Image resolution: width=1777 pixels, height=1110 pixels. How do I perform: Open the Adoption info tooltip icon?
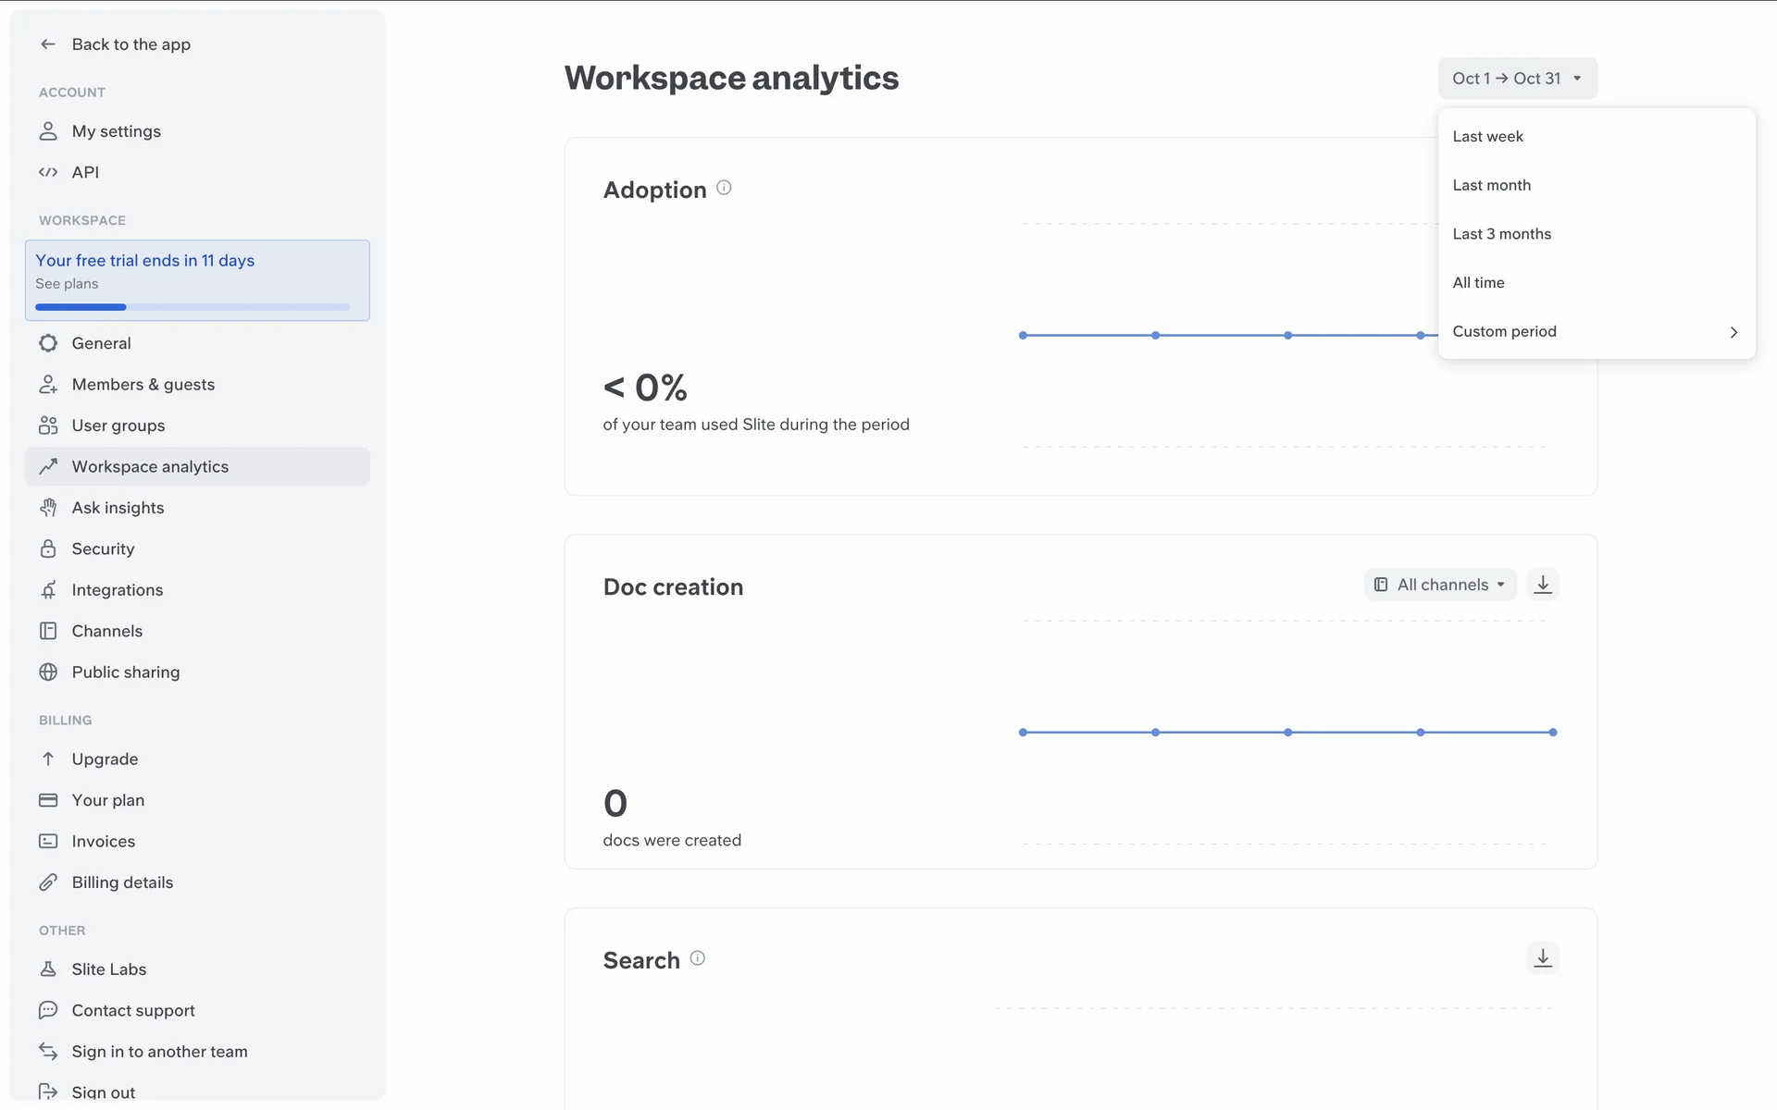(x=724, y=188)
